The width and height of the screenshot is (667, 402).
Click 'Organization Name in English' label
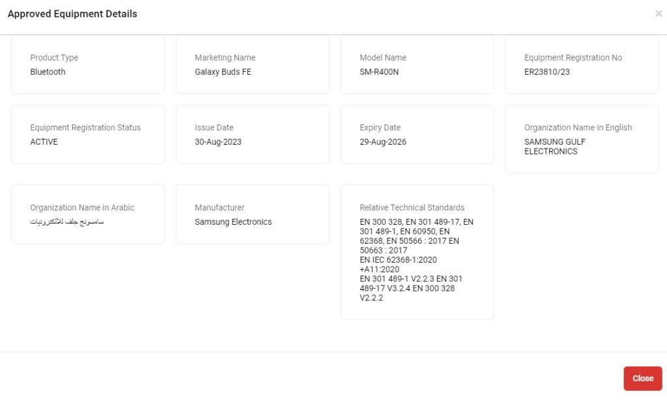pyautogui.click(x=578, y=128)
